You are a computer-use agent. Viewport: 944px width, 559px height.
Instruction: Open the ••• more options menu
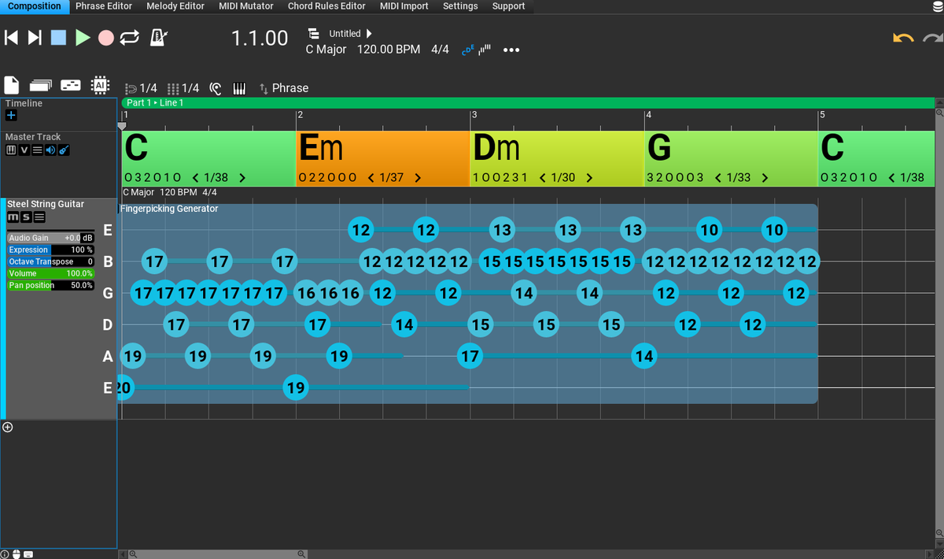click(511, 50)
